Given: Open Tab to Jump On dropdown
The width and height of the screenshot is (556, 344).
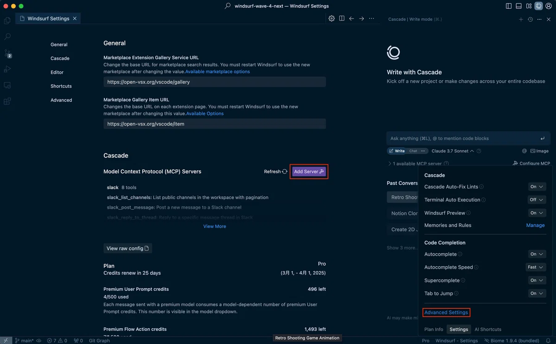Looking at the screenshot, I should (x=537, y=294).
